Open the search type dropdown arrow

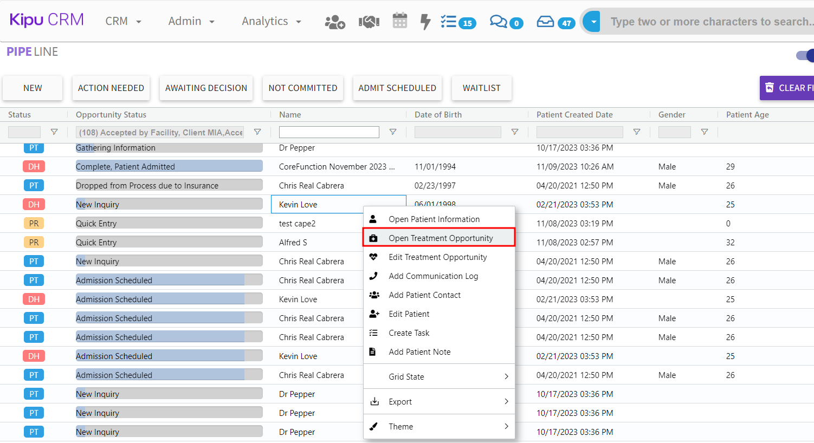(x=593, y=22)
